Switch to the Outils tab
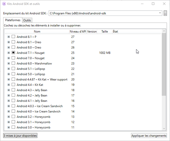Viewport: 170px width, 141px height. (27, 20)
